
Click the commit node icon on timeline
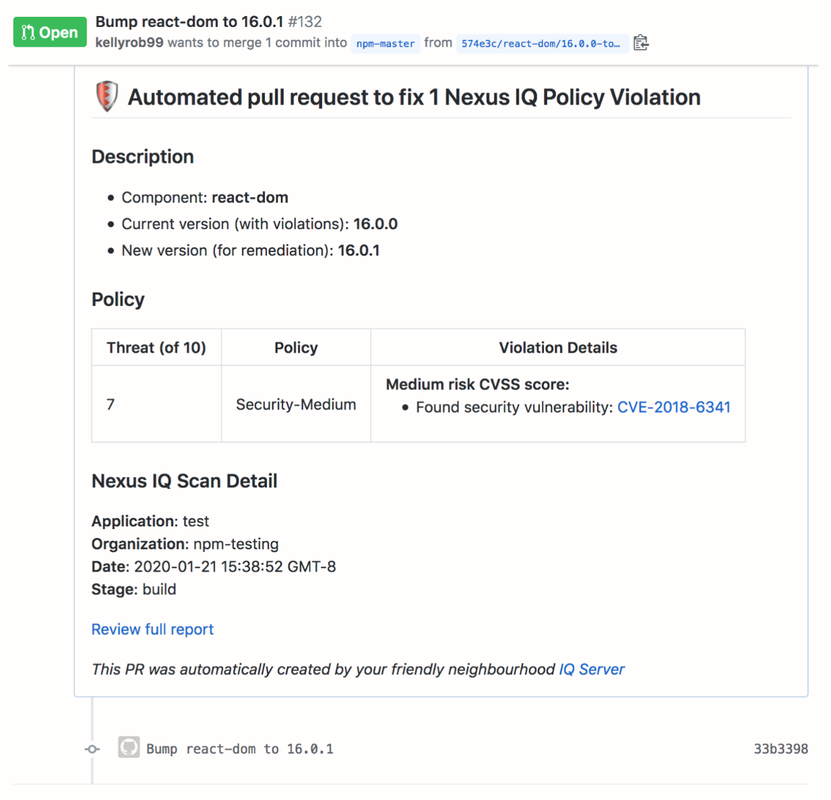[x=93, y=749]
